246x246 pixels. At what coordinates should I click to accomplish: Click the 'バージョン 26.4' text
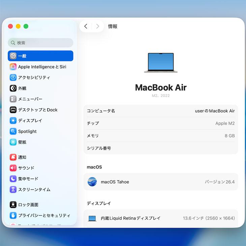click(x=220, y=182)
